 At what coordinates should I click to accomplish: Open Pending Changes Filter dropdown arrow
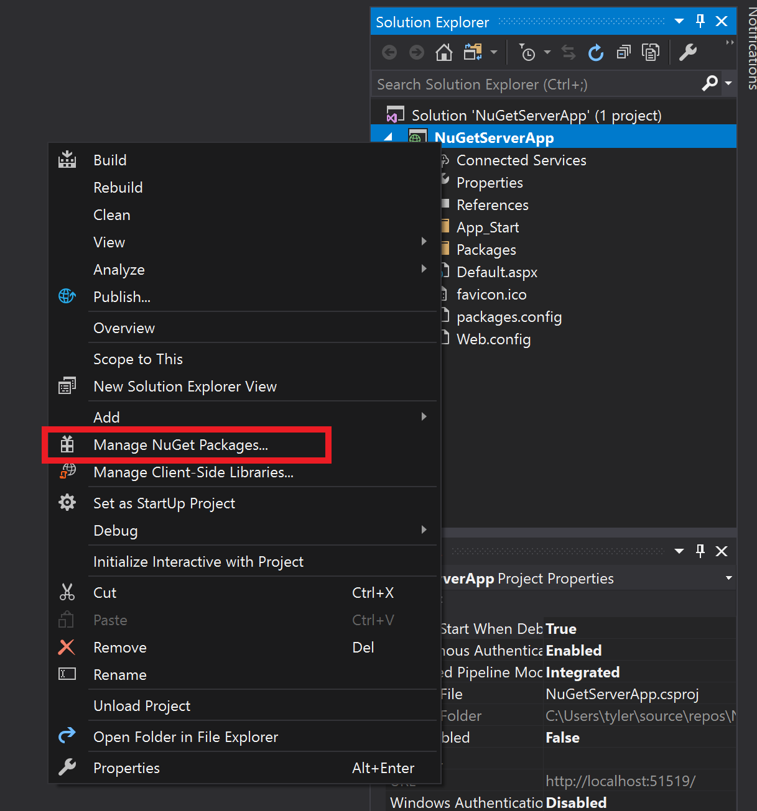click(x=547, y=52)
